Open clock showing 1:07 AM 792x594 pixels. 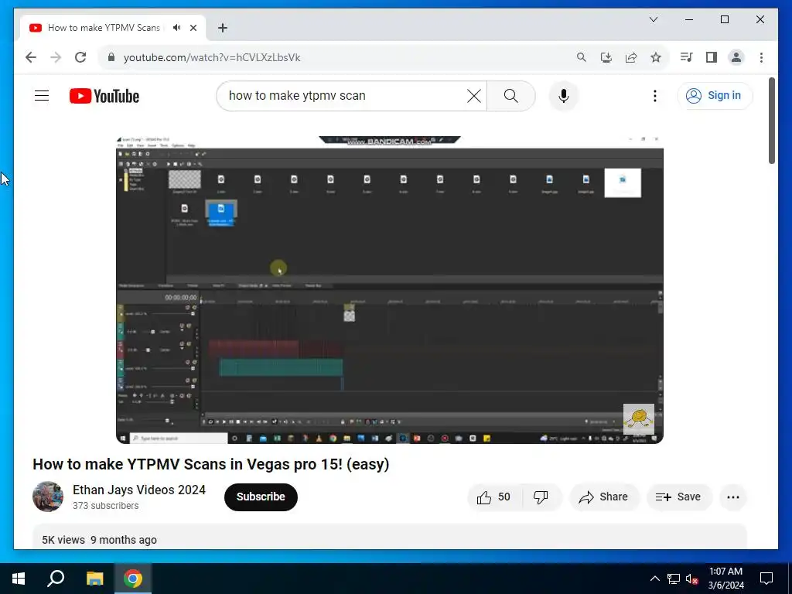pos(725,579)
